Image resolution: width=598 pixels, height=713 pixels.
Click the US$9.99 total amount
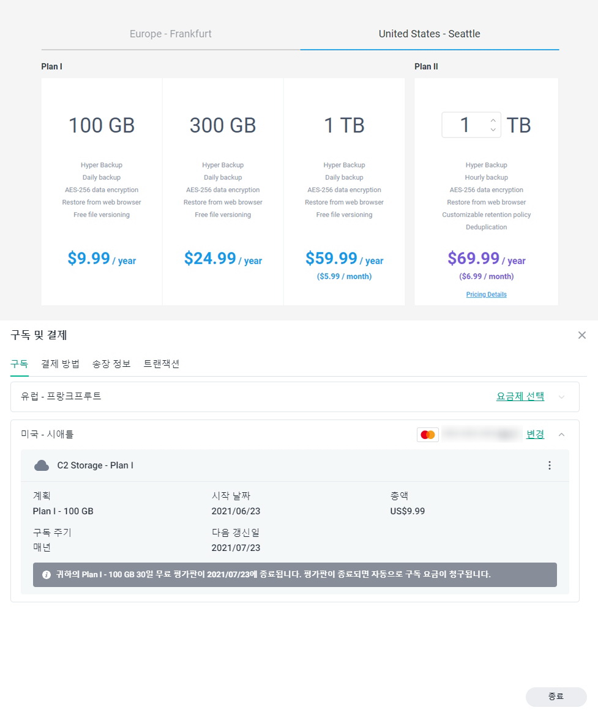[407, 511]
